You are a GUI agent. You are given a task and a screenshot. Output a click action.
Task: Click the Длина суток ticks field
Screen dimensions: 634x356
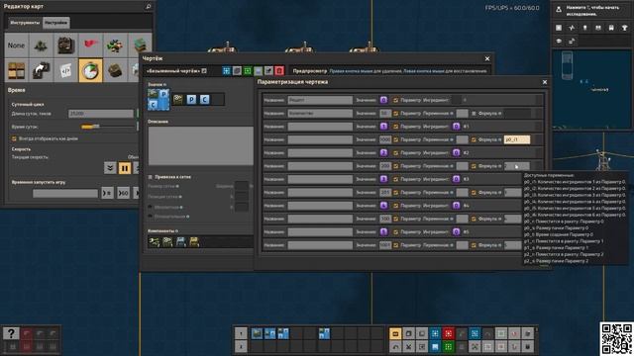point(101,114)
